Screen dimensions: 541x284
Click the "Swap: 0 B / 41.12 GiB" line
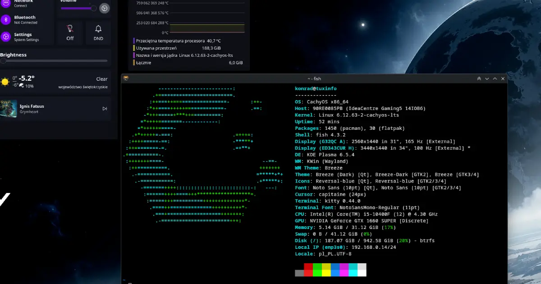333,234
